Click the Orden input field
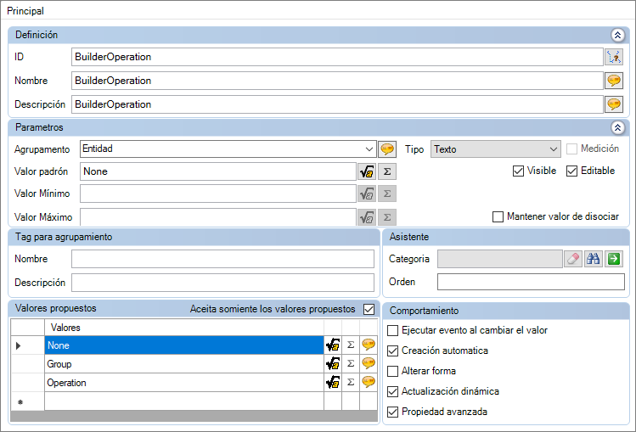The image size is (636, 432). [530, 282]
